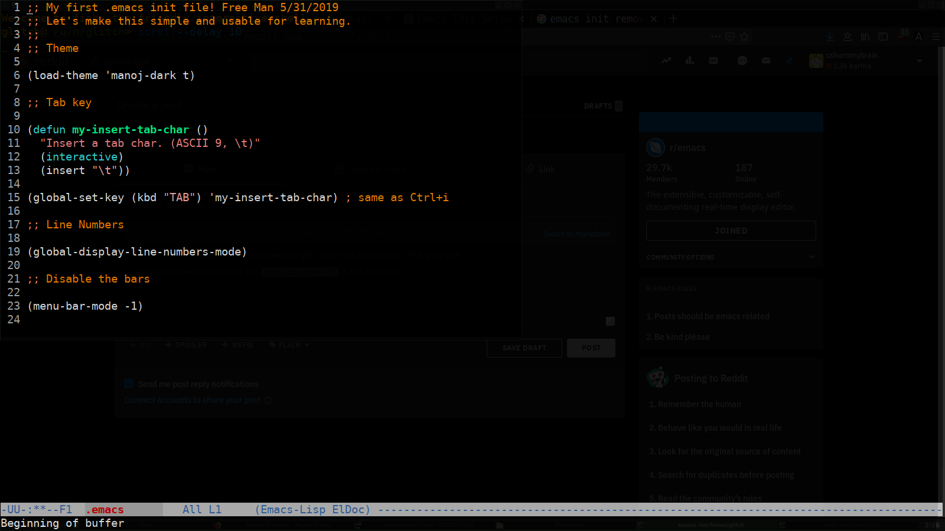Open Reddit chat bubble icon
This screenshot has height=531, width=945.
[742, 60]
